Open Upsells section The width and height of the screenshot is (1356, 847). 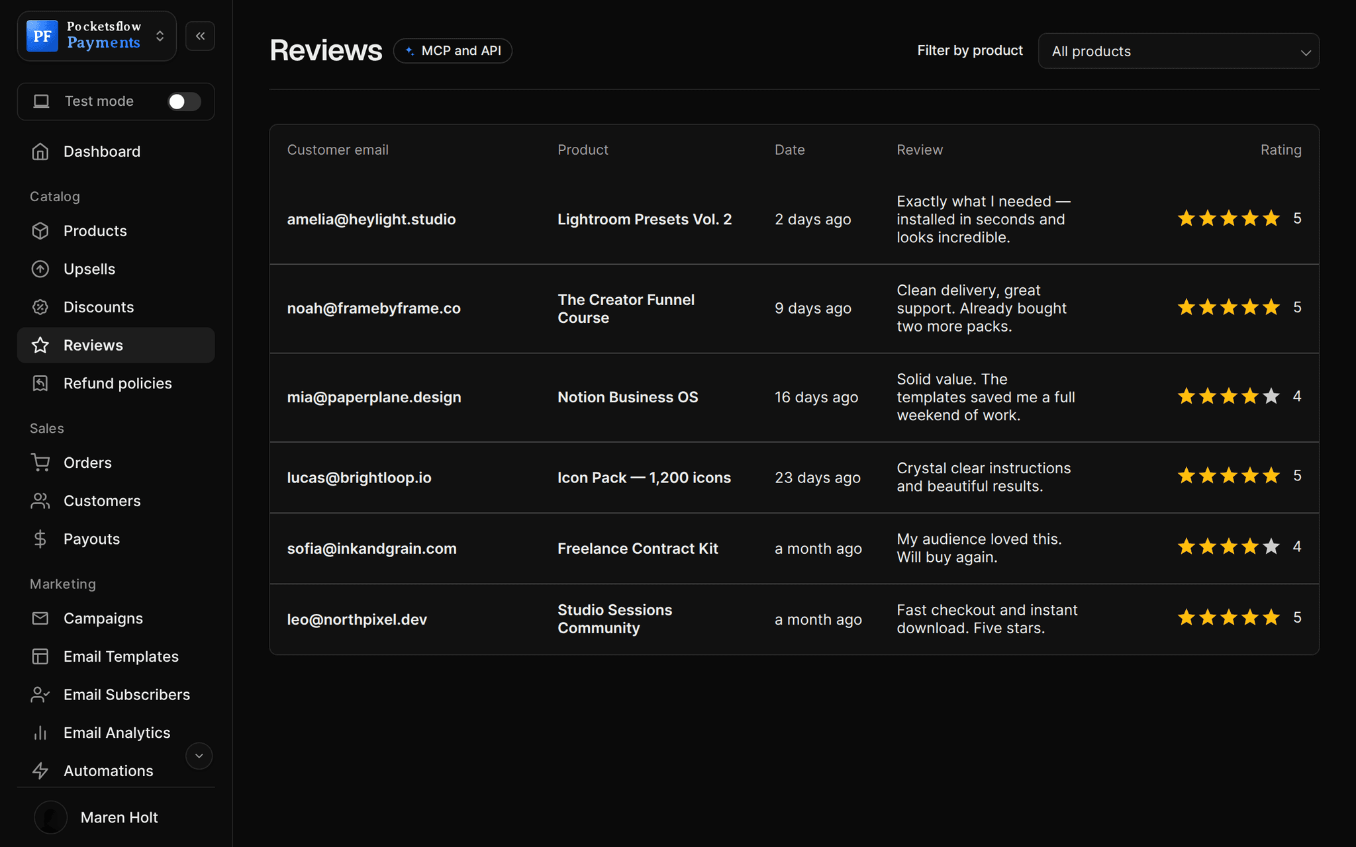[116, 269]
